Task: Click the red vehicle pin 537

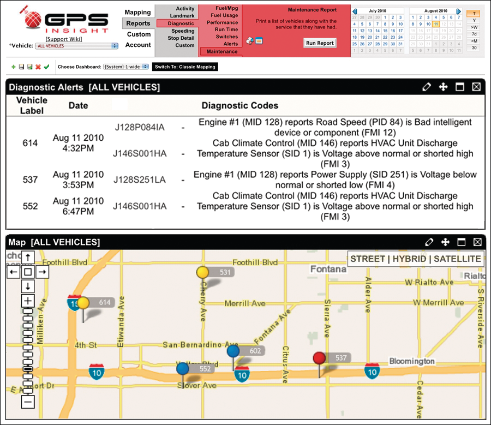Action: [x=319, y=358]
